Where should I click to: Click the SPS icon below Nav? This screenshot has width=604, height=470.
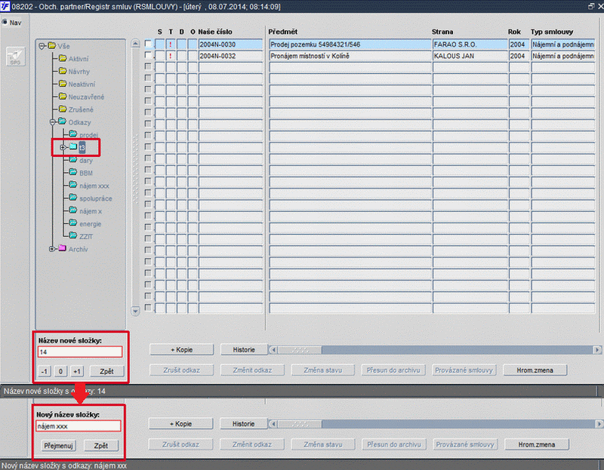(15, 56)
